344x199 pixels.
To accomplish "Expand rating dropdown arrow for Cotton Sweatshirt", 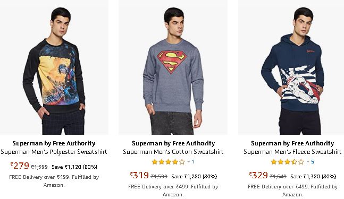I will (x=188, y=162).
